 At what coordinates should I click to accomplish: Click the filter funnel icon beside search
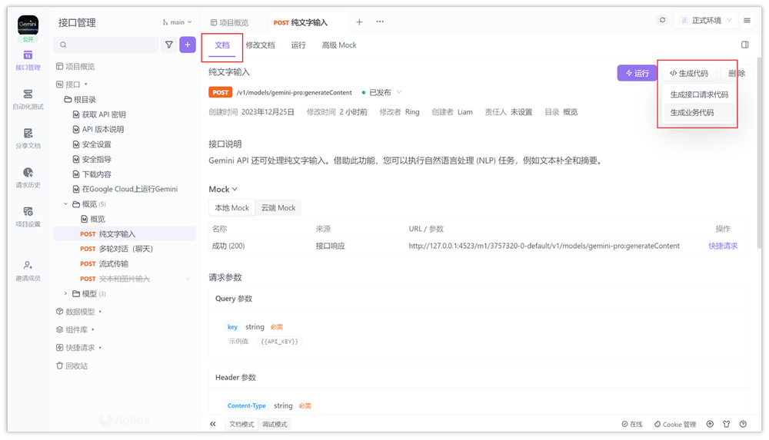(x=169, y=45)
